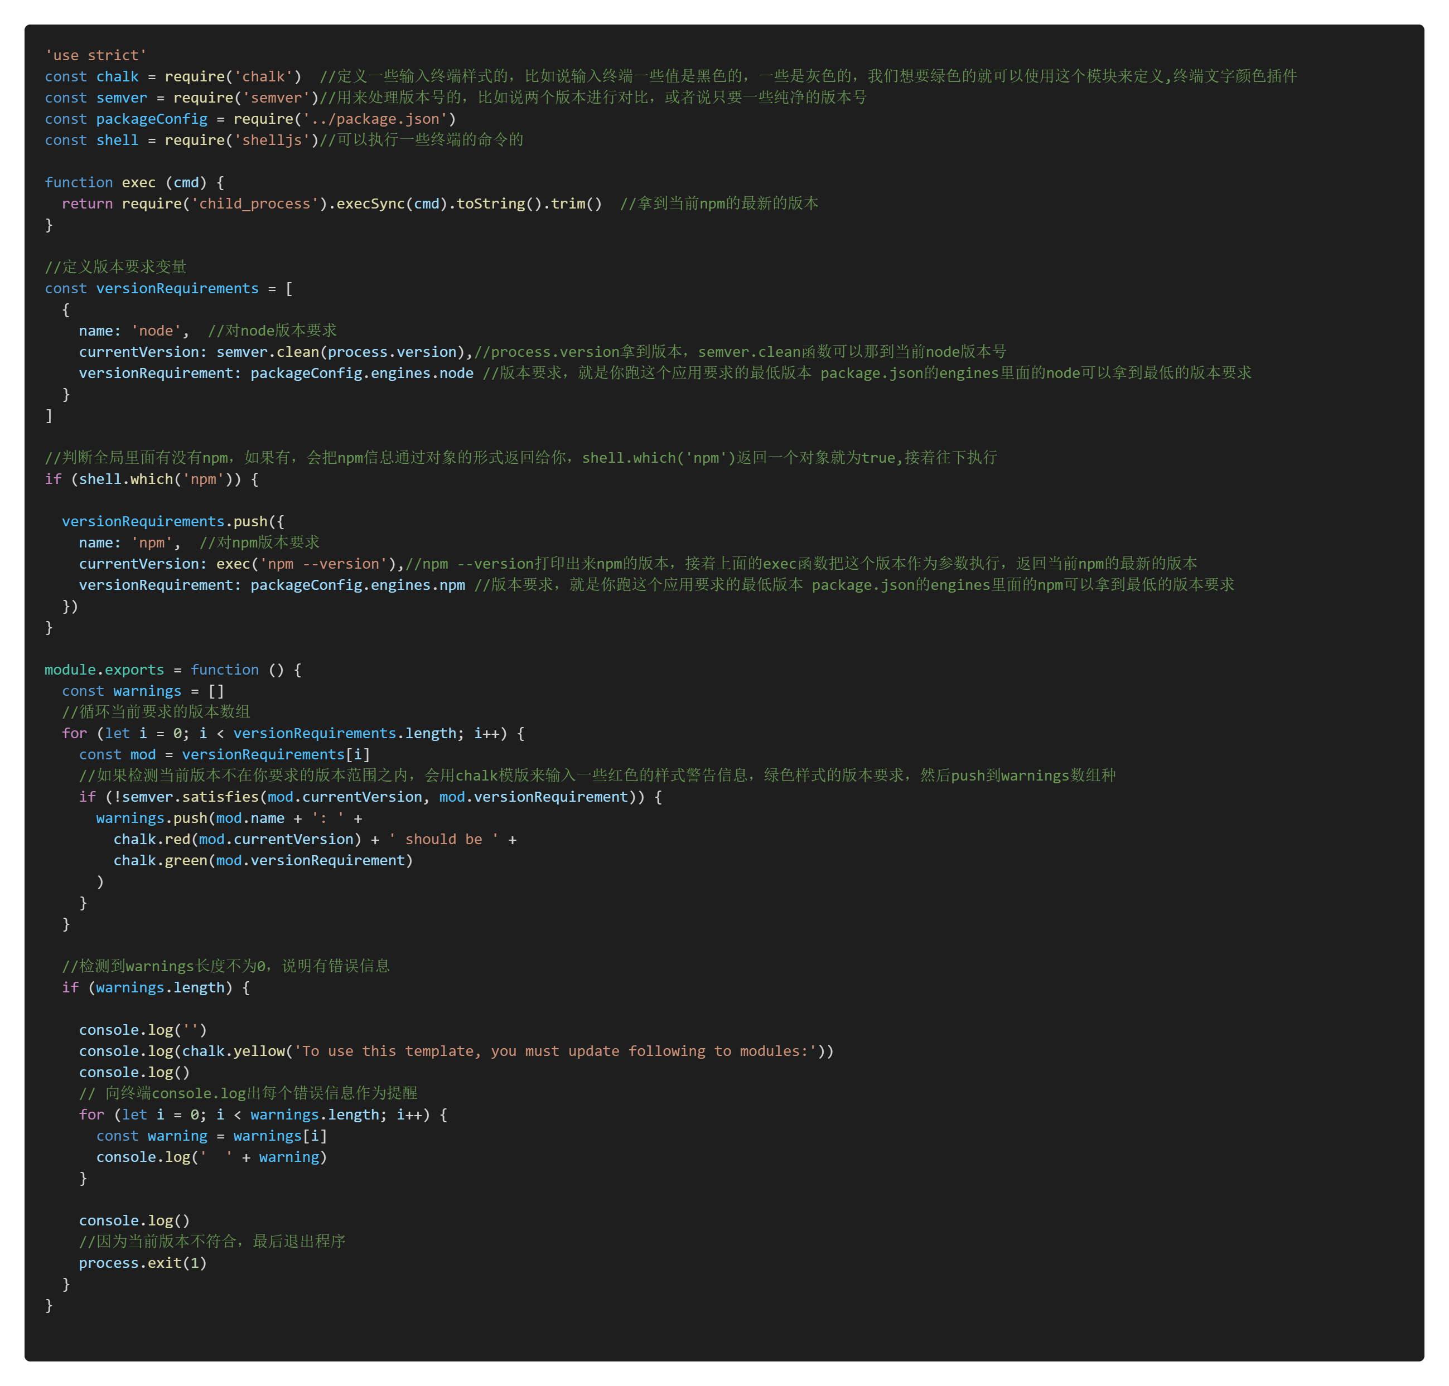The height and width of the screenshot is (1386, 1449).
Task: Click the comment starting '//判断全局里面有没有npm'
Action: coord(521,457)
